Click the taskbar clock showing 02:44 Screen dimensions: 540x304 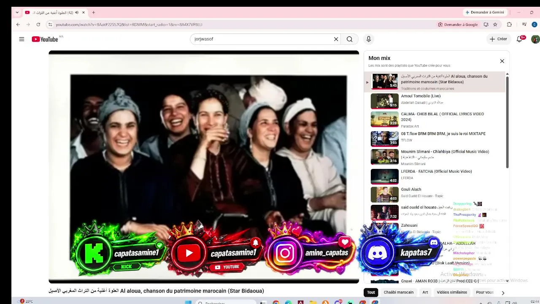pyautogui.click(x=534, y=301)
